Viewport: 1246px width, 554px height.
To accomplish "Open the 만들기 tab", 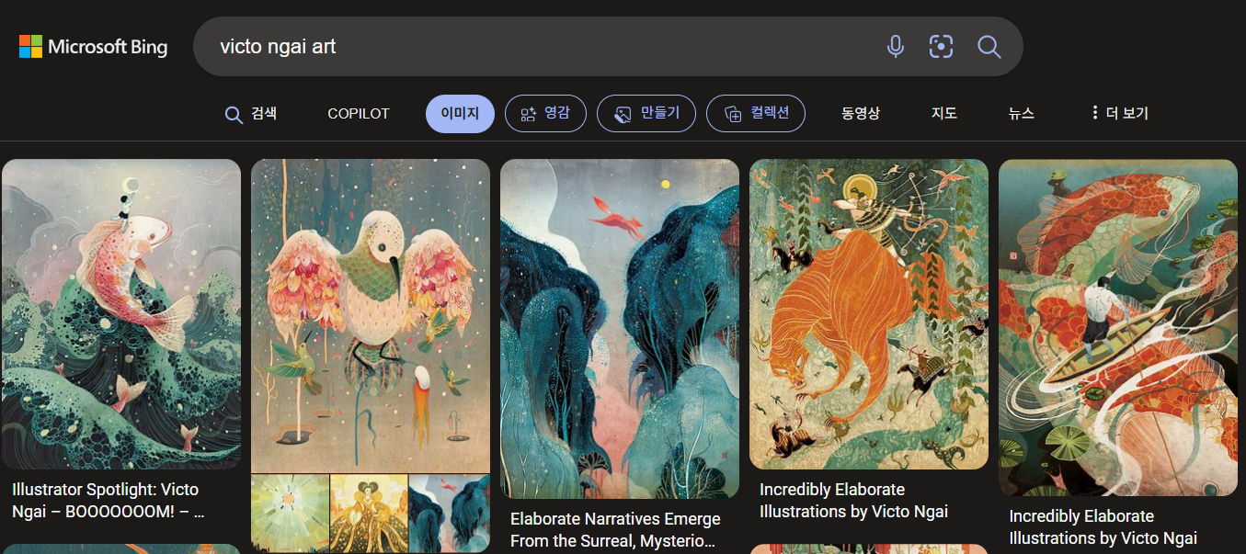I will tap(646, 114).
